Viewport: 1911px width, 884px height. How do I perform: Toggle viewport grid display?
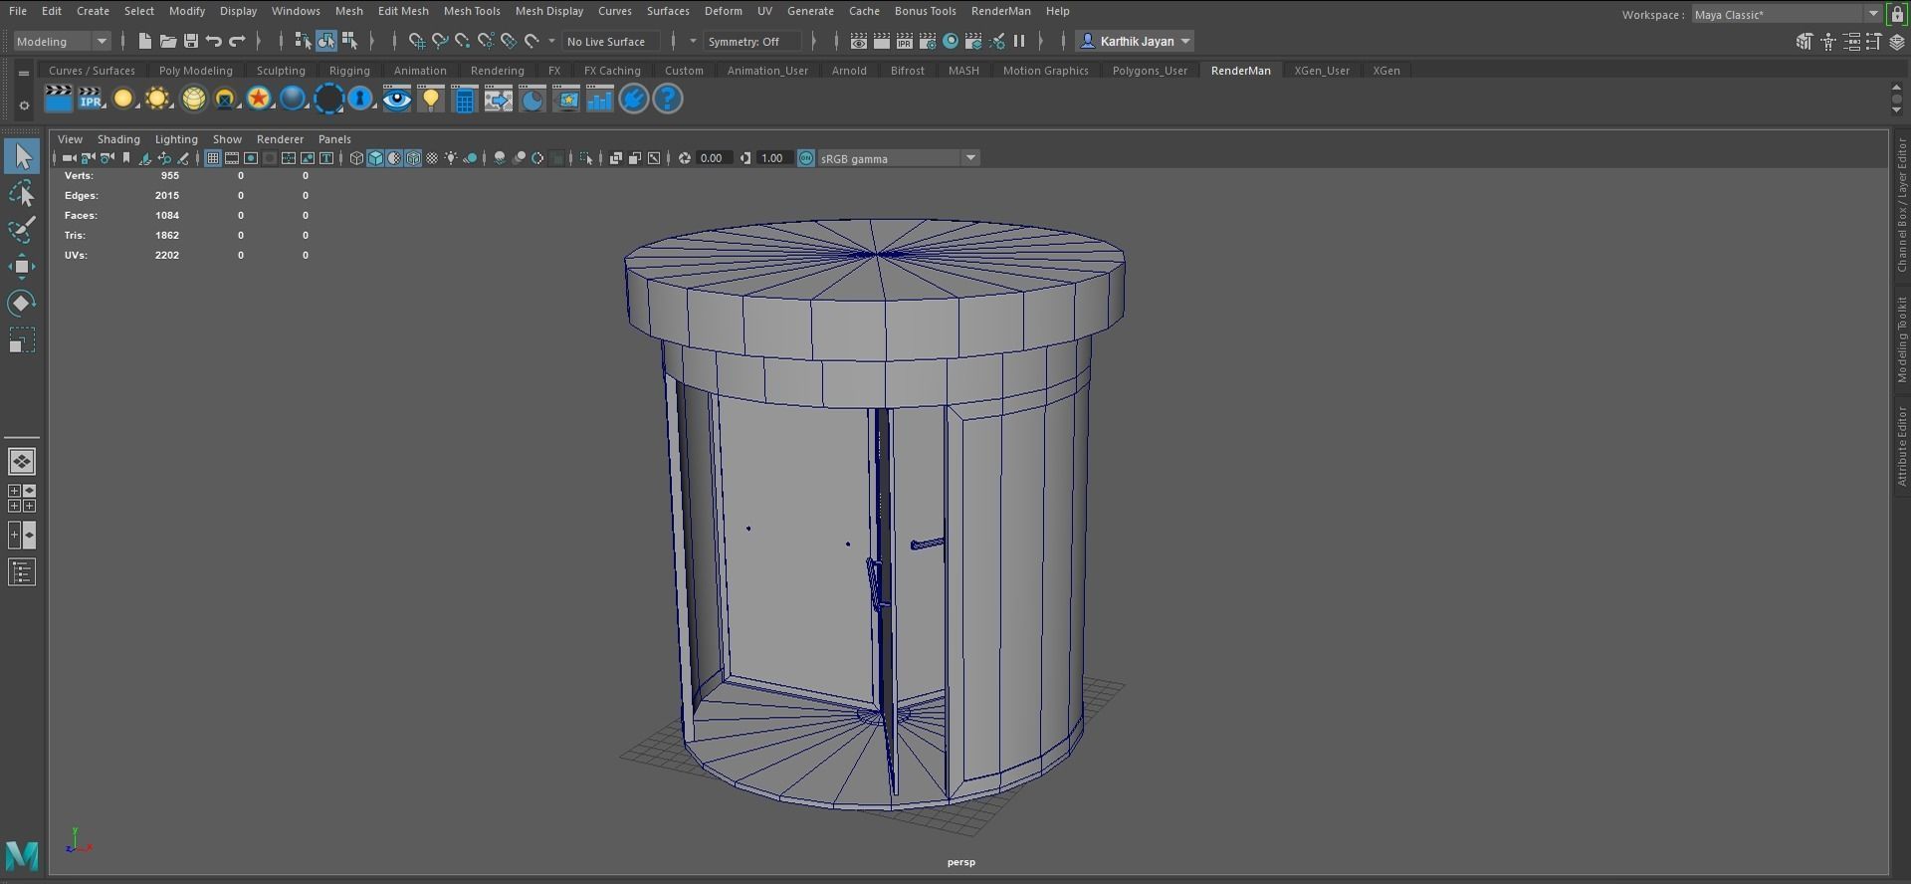coord(212,158)
